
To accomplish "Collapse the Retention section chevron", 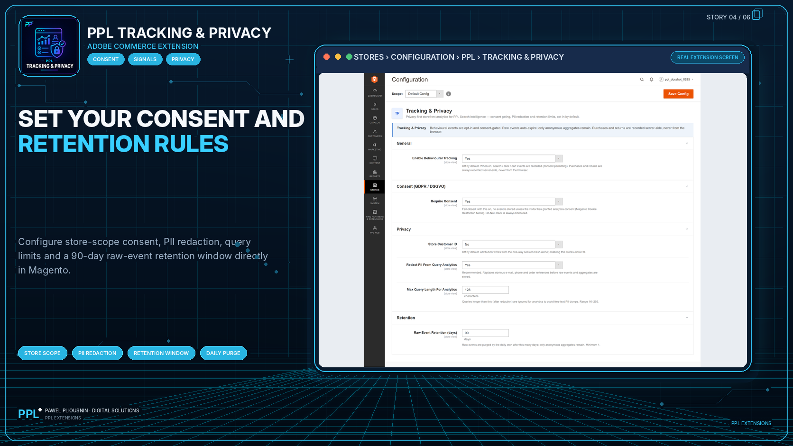I will 687,318.
